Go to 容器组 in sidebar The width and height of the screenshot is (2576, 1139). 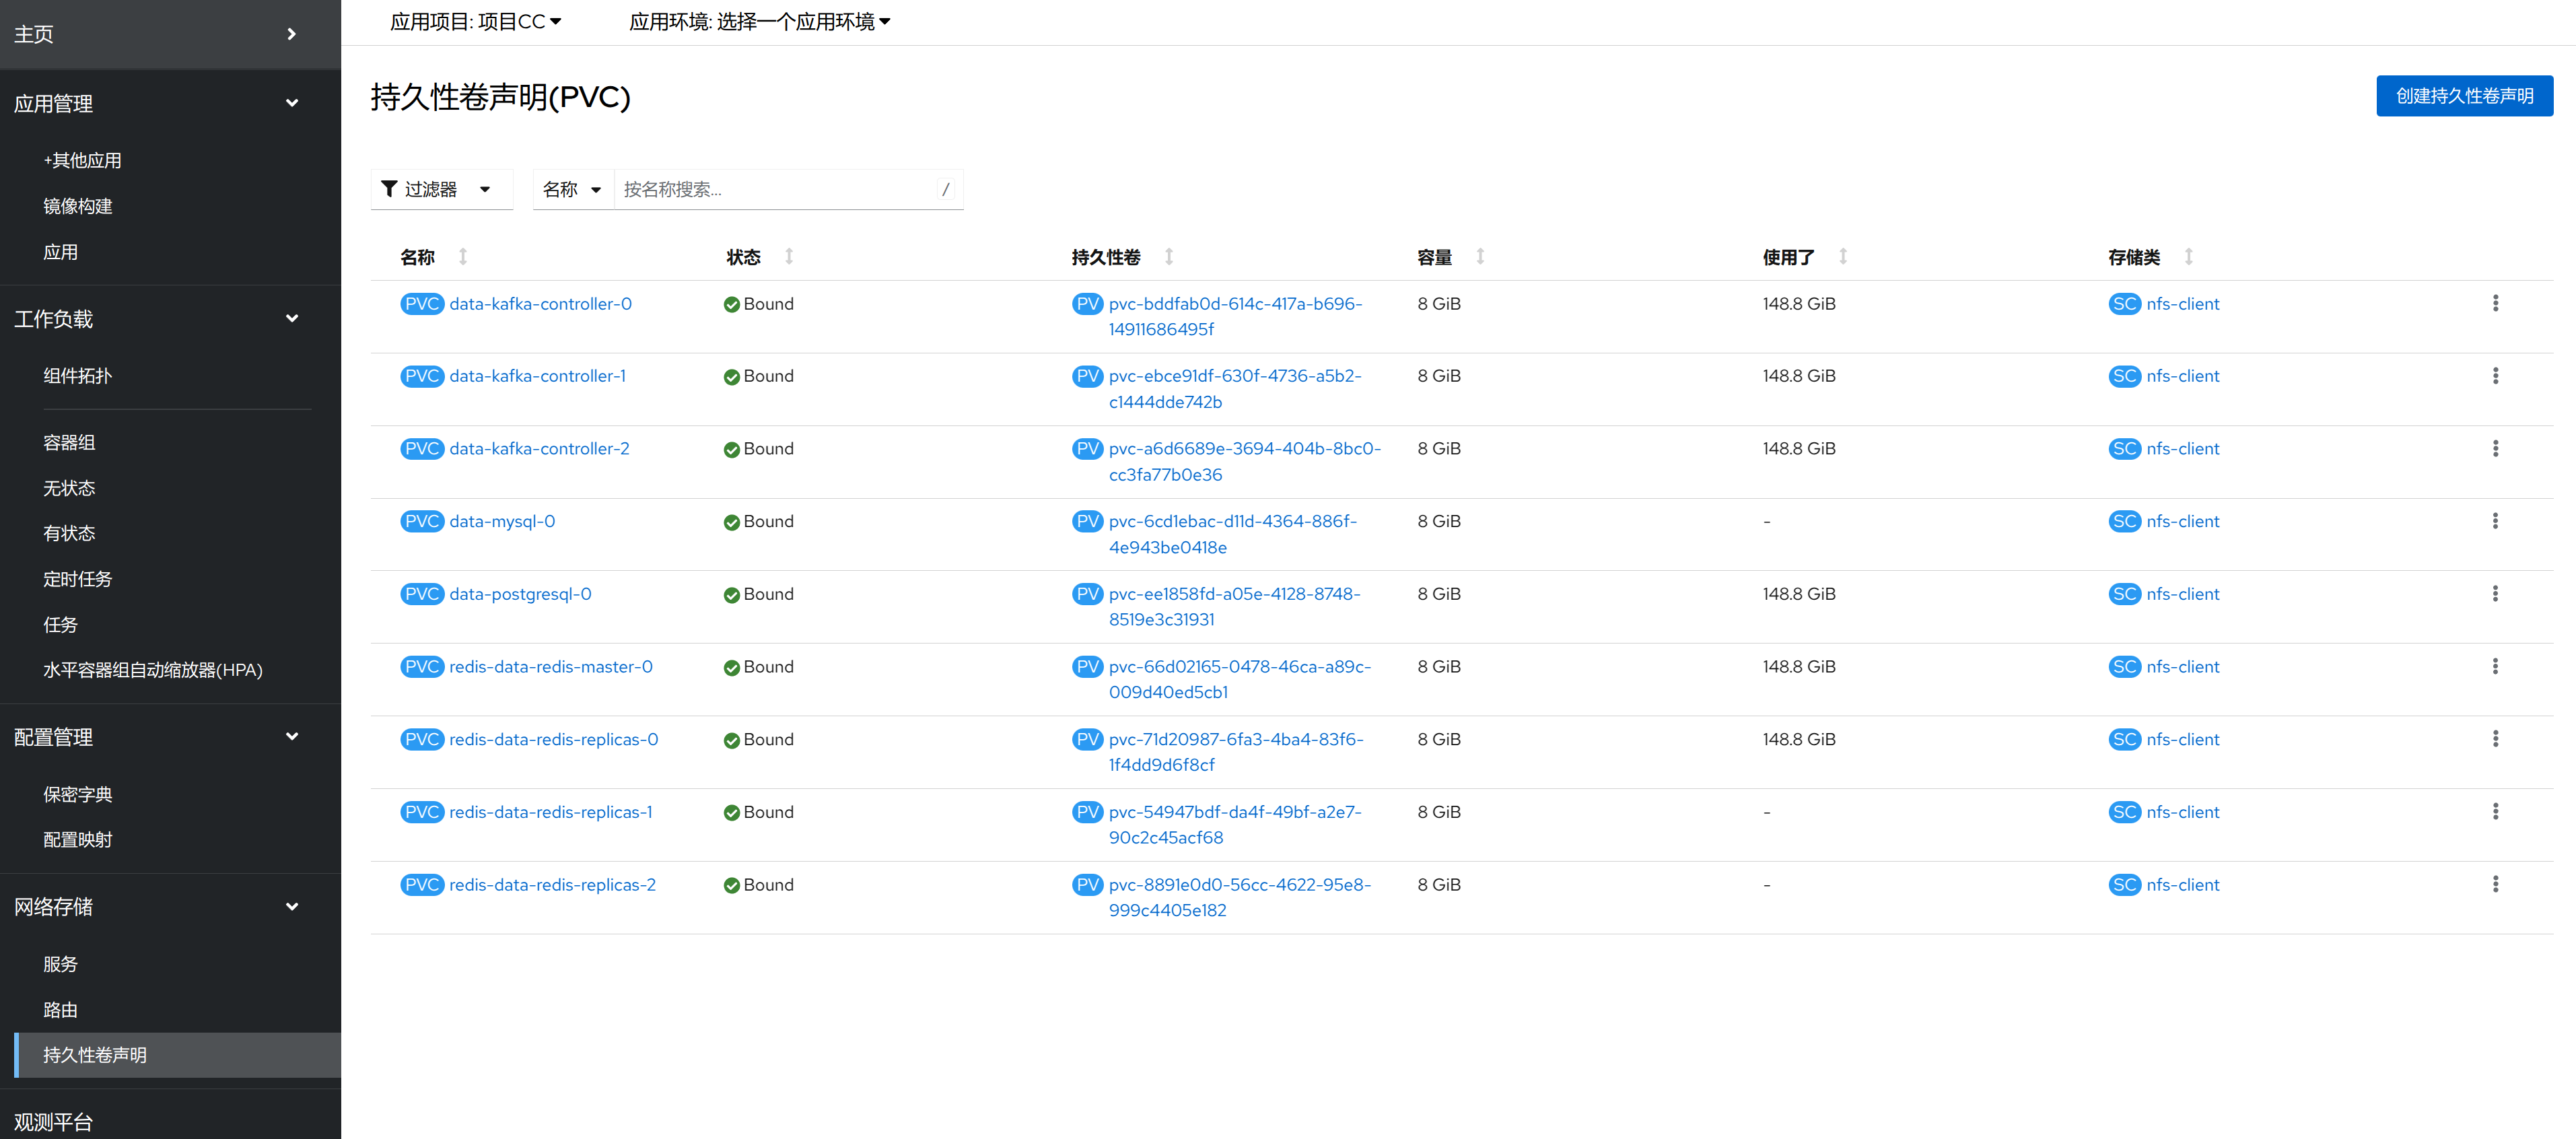[69, 442]
